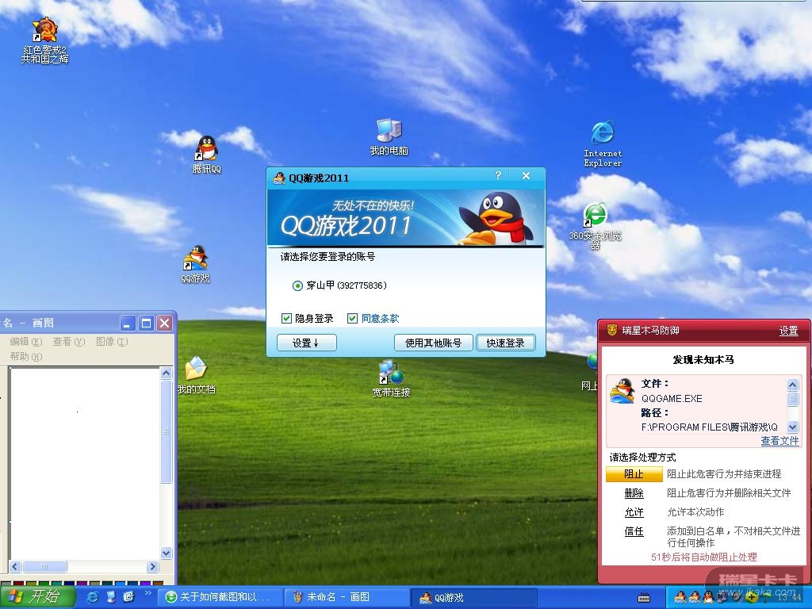
Task: Open the 设置 link in the 瑞星木马防御 title bar
Action: 789,331
